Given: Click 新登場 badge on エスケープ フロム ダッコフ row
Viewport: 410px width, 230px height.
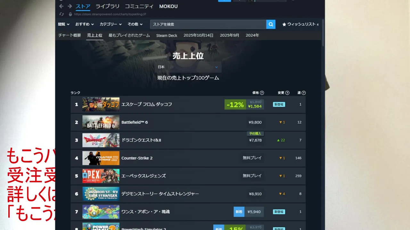Looking at the screenshot, I should 279,104.
